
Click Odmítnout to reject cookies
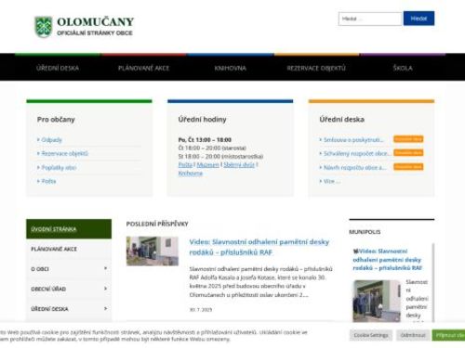pos(413,335)
